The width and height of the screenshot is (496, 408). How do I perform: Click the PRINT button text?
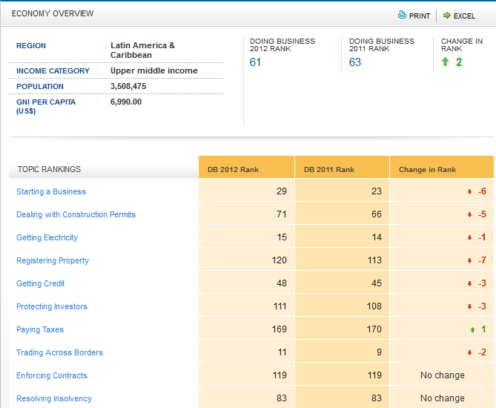[x=420, y=16]
